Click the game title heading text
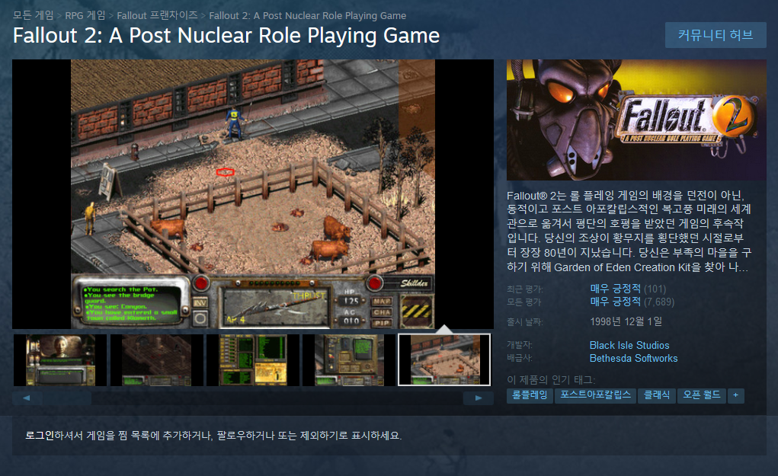Viewport: 778px width, 476px height. (226, 36)
